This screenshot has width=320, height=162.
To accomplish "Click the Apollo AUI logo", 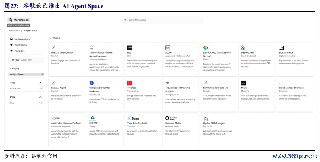I will pos(168,48).
